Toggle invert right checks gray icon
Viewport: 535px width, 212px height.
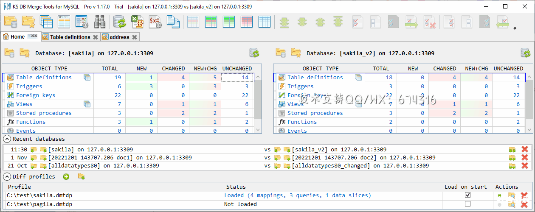click(x=485, y=21)
